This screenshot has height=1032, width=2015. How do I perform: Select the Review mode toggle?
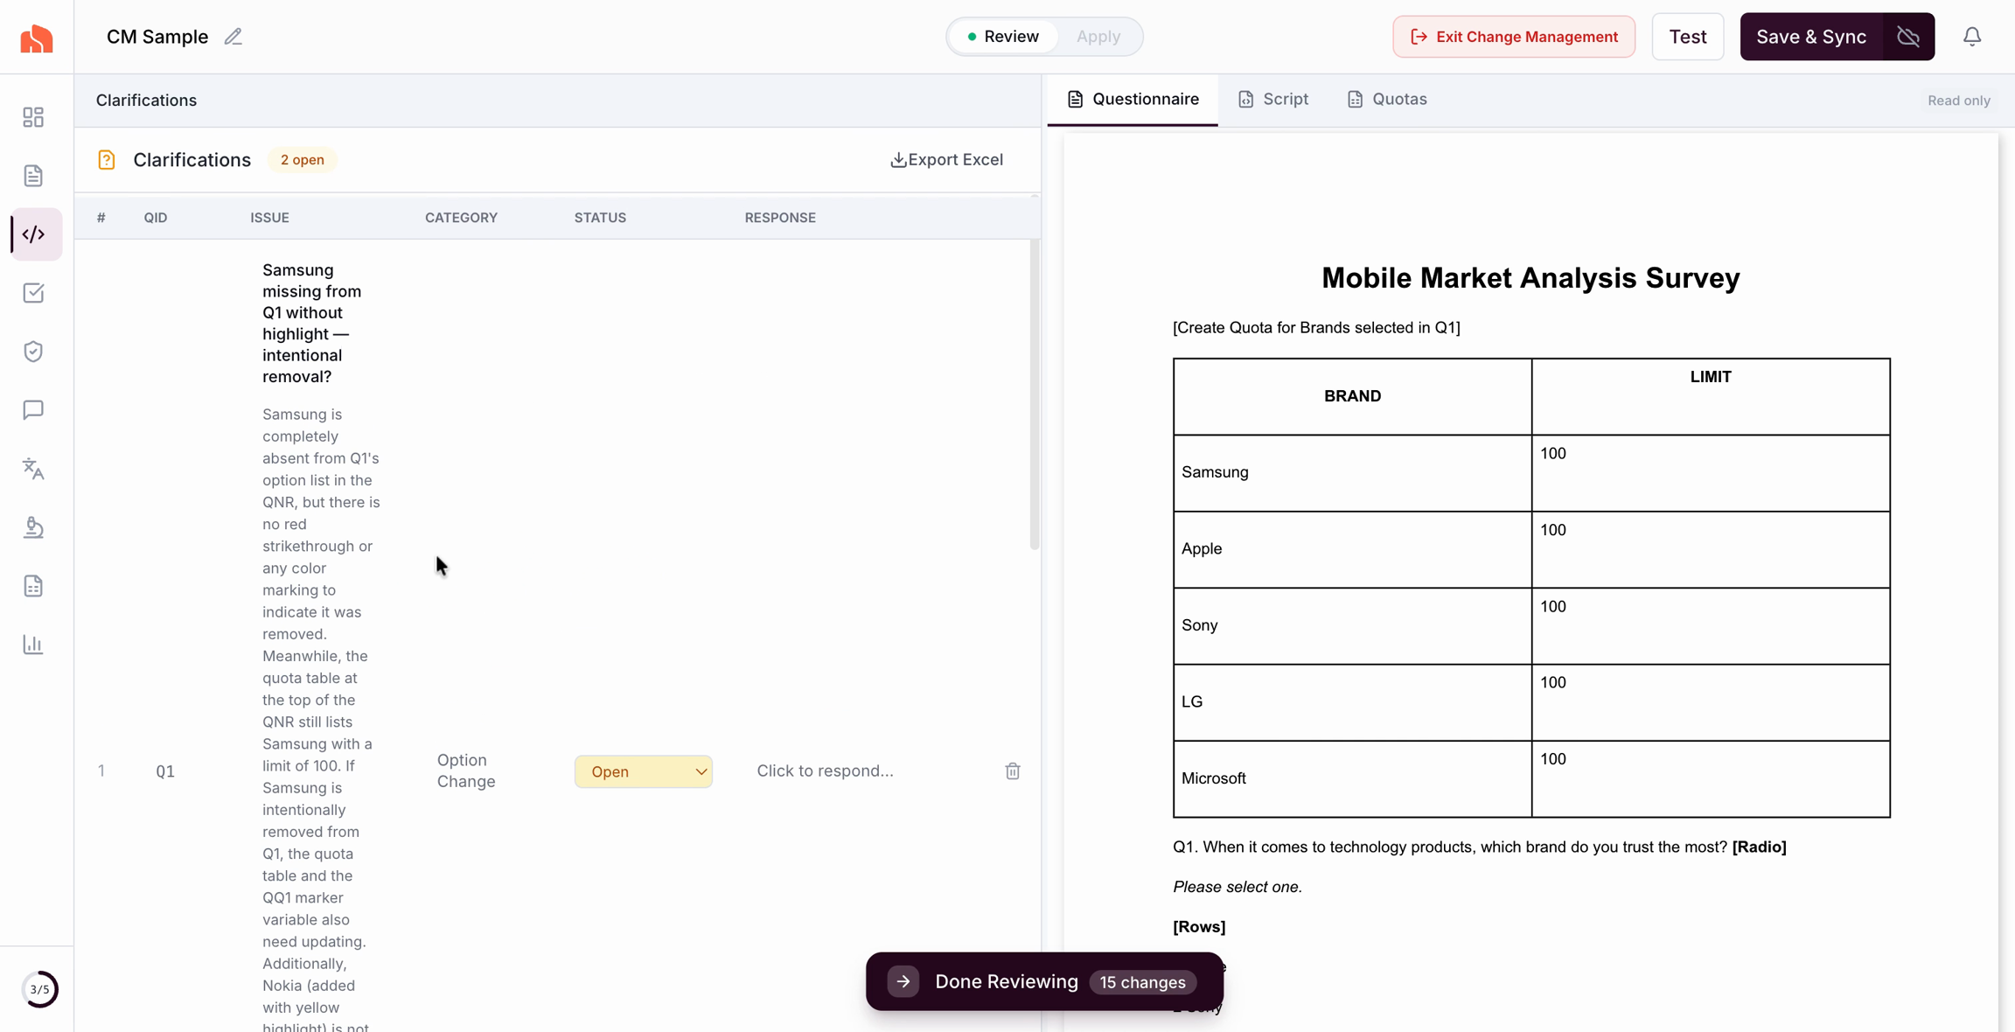(x=1003, y=37)
